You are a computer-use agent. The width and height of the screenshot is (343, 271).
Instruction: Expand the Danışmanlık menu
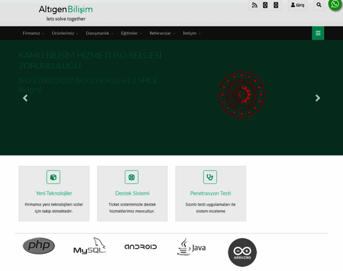tap(100, 33)
